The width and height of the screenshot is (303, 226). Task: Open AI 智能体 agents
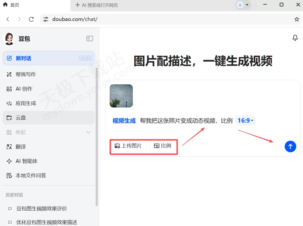pos(49,161)
